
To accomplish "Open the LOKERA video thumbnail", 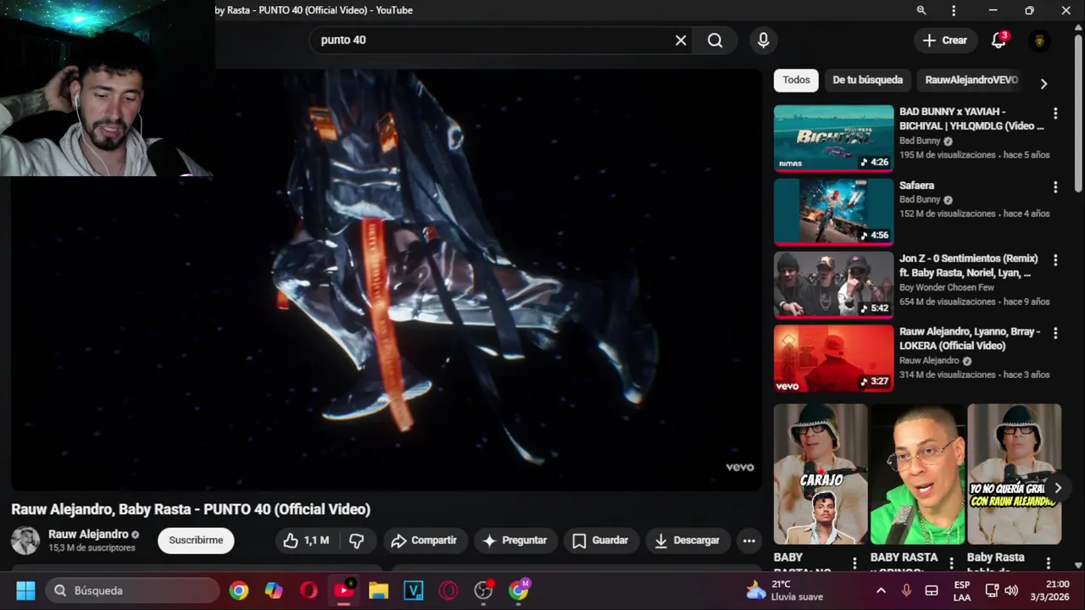I will click(x=833, y=358).
